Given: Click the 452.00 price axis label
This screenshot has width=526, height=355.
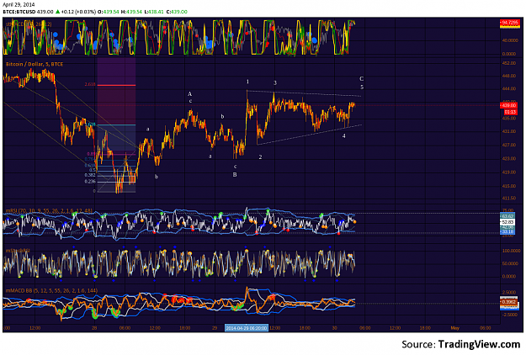Looking at the screenshot, I should (x=509, y=63).
